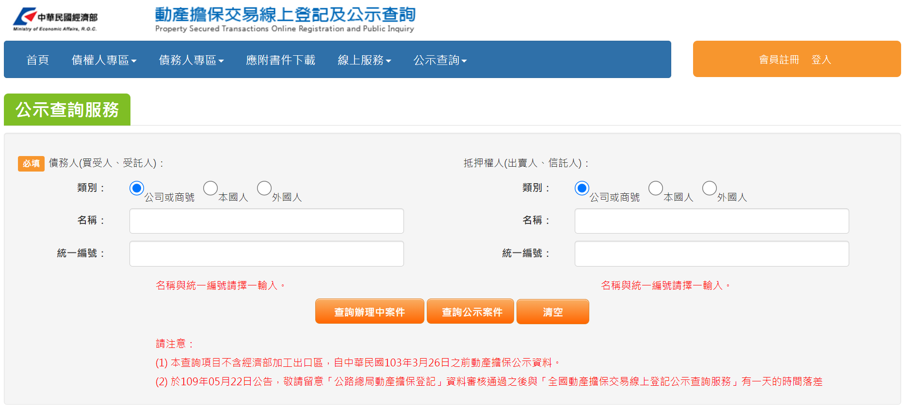Expand the 債務人專區 dropdown menu
This screenshot has height=409, width=905.
point(191,60)
